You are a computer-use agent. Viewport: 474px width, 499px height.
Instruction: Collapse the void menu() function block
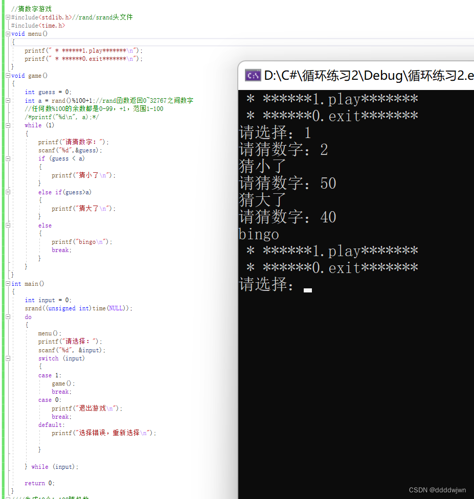[x=7, y=34]
